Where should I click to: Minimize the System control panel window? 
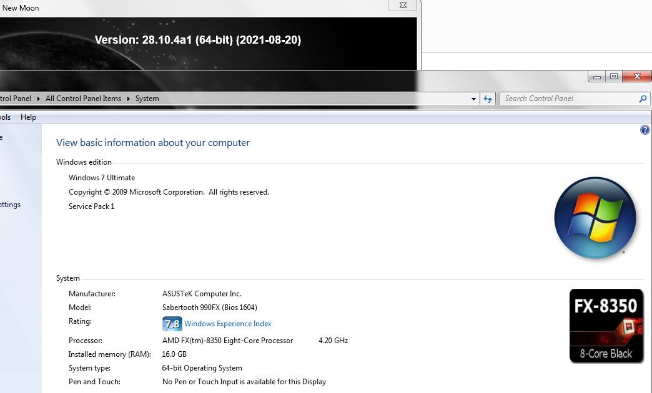(597, 77)
